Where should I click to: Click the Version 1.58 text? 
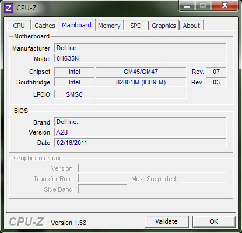[x=69, y=223]
